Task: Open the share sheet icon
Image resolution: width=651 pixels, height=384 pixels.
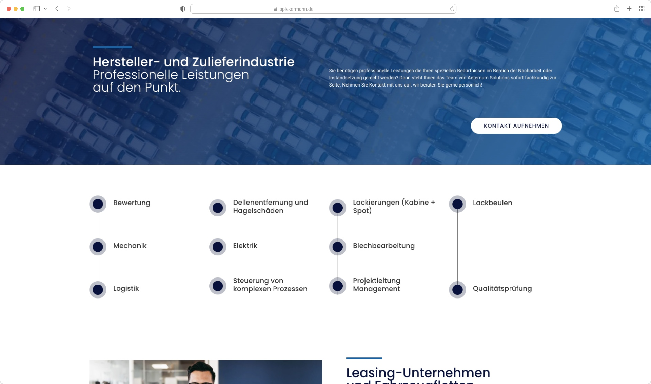Action: tap(617, 8)
